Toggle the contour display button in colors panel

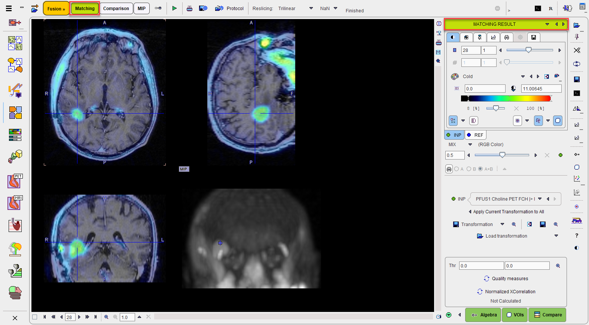(x=558, y=121)
